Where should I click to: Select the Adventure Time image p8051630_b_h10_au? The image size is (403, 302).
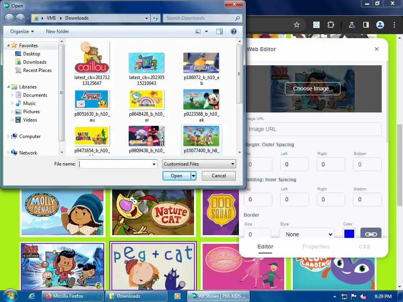pyautogui.click(x=92, y=106)
